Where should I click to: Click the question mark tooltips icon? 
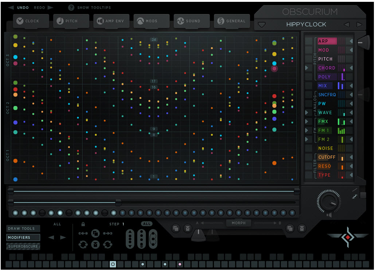(71, 8)
